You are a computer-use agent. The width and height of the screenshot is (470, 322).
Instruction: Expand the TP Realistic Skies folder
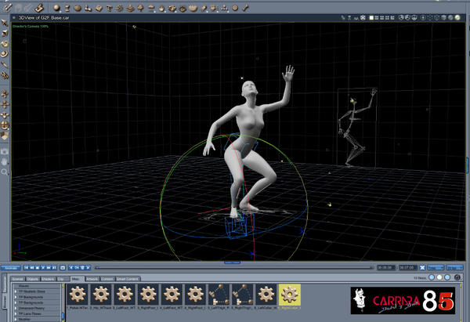click(16, 291)
